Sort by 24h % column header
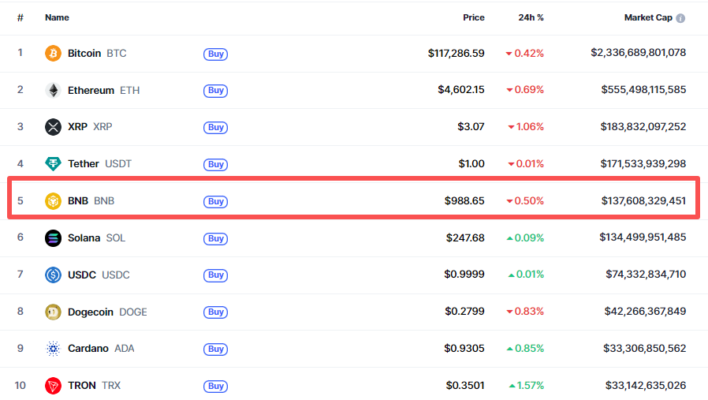Image resolution: width=708 pixels, height=400 pixels. point(531,17)
